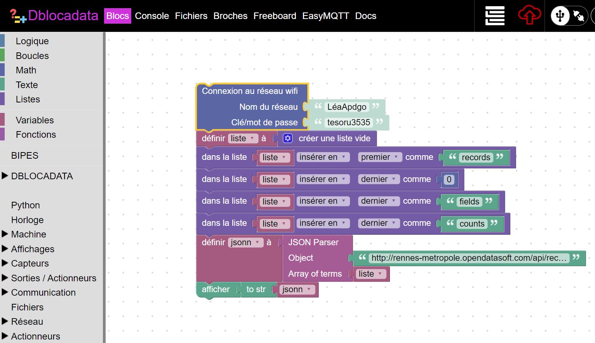Switch to the network plug connection mode
This screenshot has height=343, width=595.
tap(579, 16)
